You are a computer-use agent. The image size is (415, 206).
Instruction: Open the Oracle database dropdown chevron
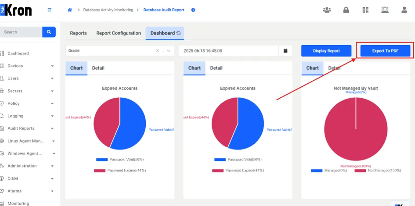coord(169,51)
